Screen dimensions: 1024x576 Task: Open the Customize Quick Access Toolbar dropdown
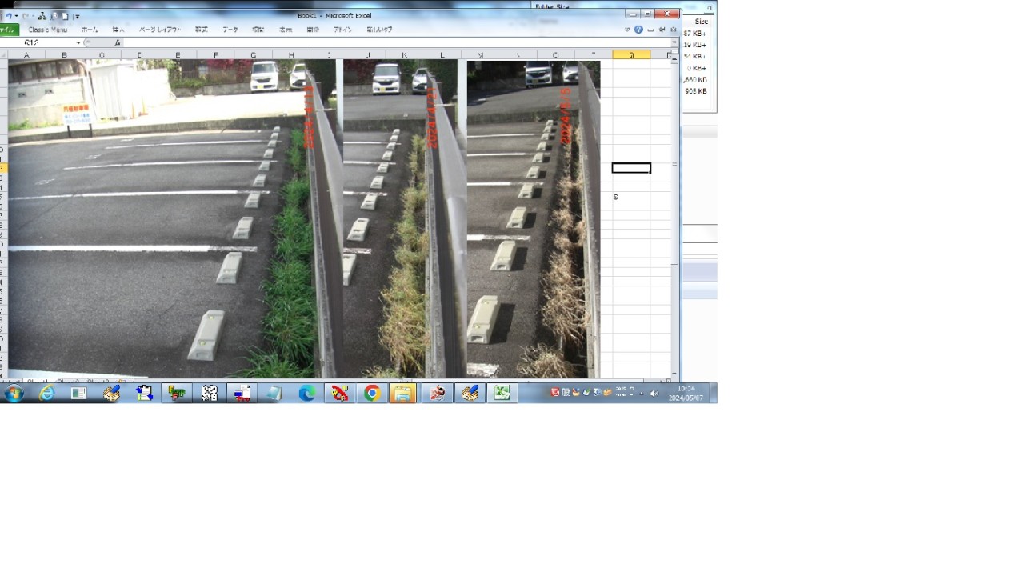(78, 16)
